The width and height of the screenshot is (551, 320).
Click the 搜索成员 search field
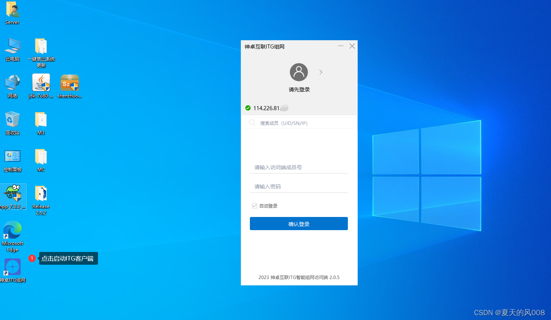[x=299, y=123]
